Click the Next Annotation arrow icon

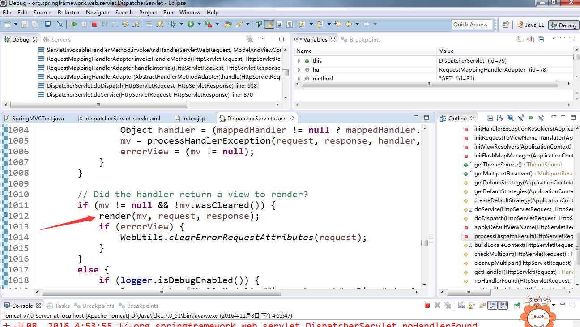click(x=302, y=24)
